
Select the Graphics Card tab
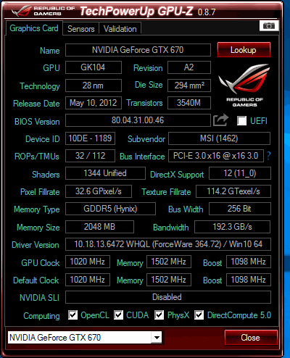pyautogui.click(x=34, y=28)
